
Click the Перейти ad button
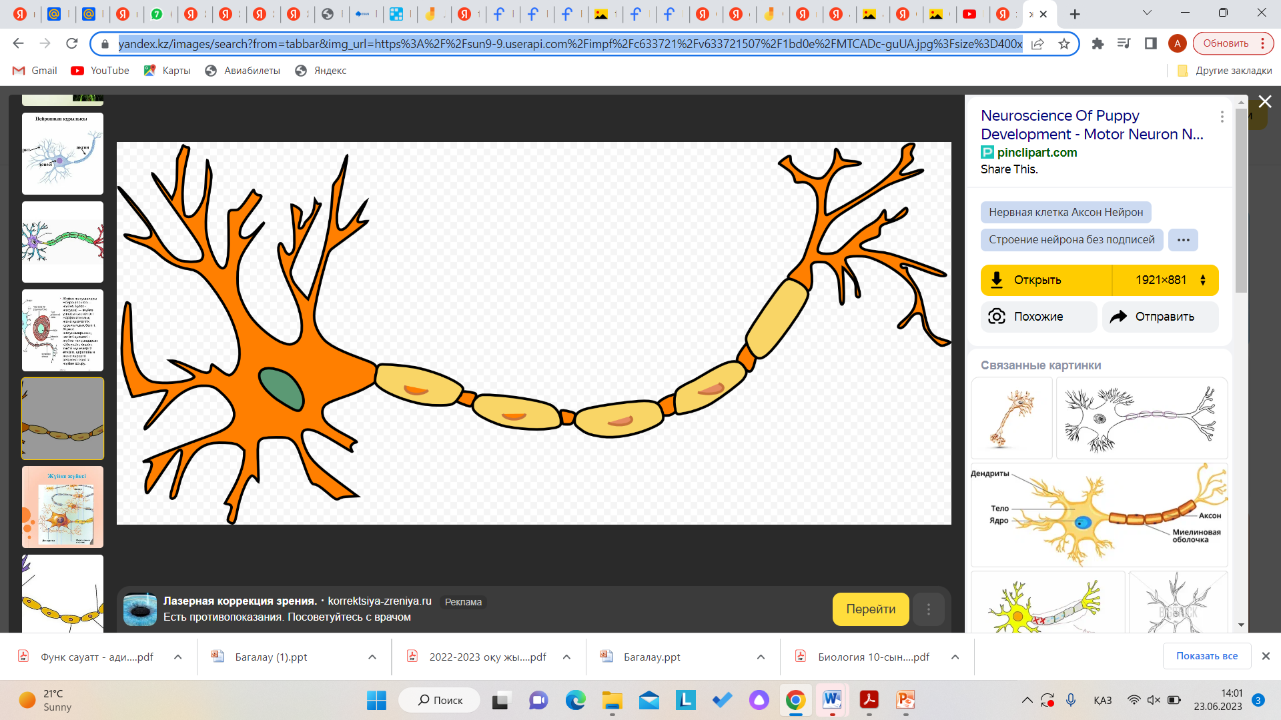pos(870,609)
